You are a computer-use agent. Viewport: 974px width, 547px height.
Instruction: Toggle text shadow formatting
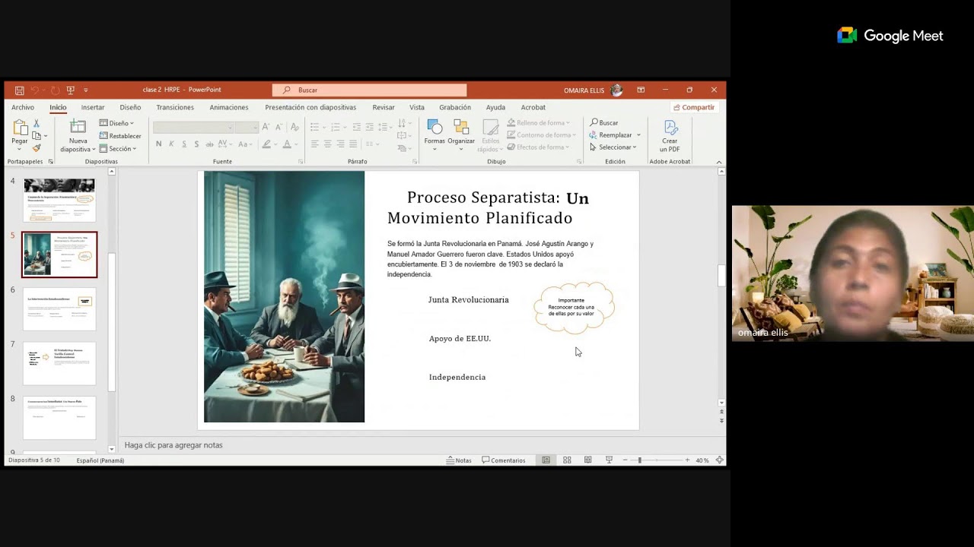point(196,144)
